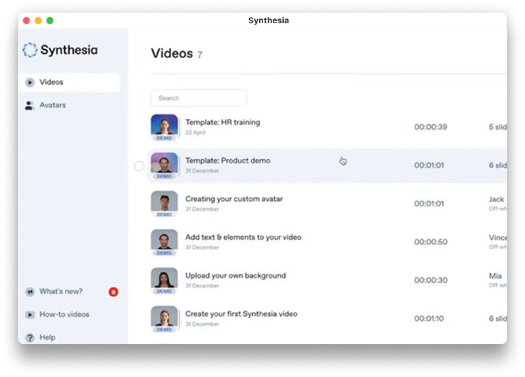Click the title Creating your custom avatar

[x=234, y=199]
